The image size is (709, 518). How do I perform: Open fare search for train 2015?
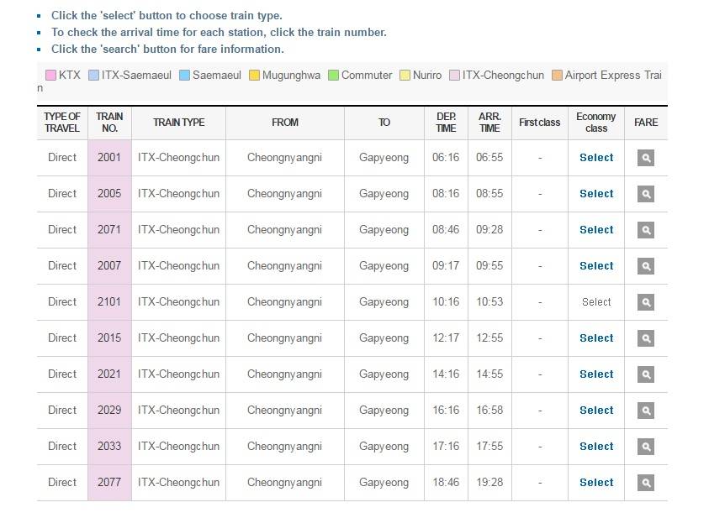point(646,338)
